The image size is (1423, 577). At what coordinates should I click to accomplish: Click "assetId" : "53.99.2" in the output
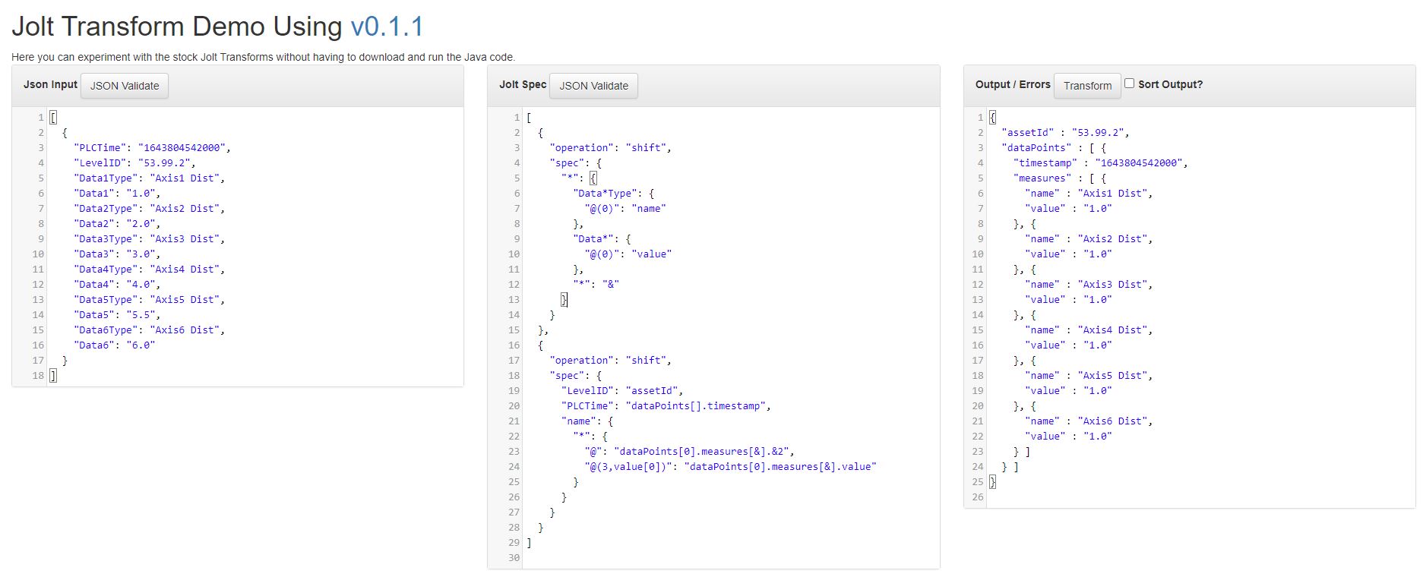point(1065,133)
